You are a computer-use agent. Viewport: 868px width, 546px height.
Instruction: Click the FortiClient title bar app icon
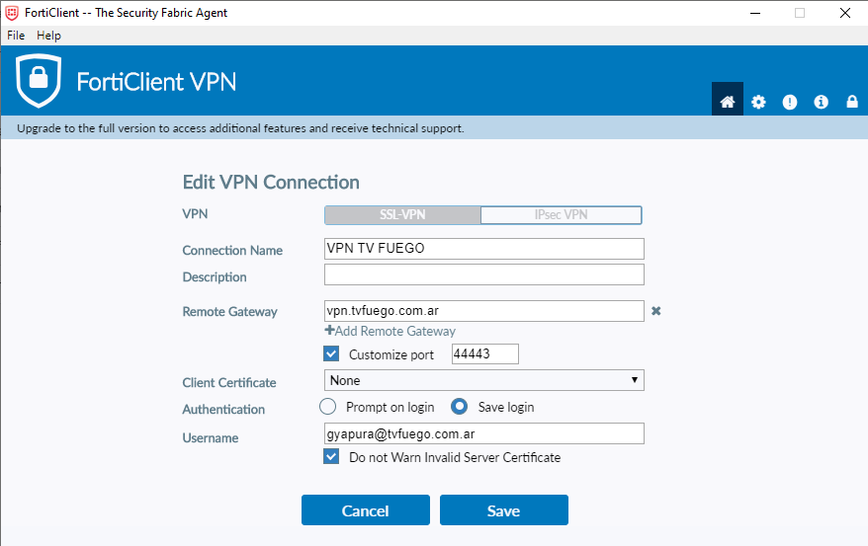(12, 13)
